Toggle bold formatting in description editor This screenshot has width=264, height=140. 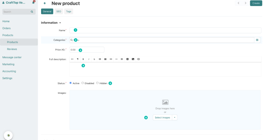point(83,59)
